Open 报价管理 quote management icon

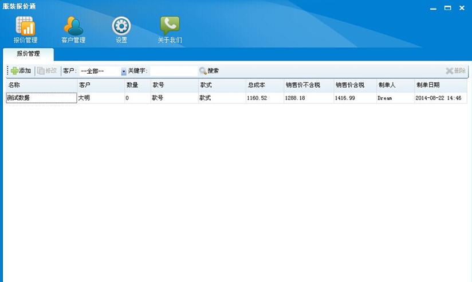click(x=26, y=30)
